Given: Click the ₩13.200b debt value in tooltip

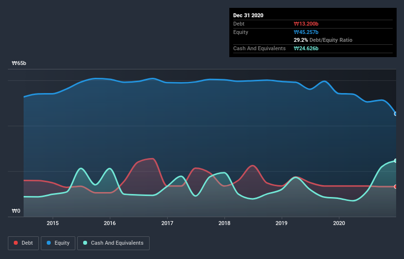Looking at the screenshot, I should pos(306,24).
